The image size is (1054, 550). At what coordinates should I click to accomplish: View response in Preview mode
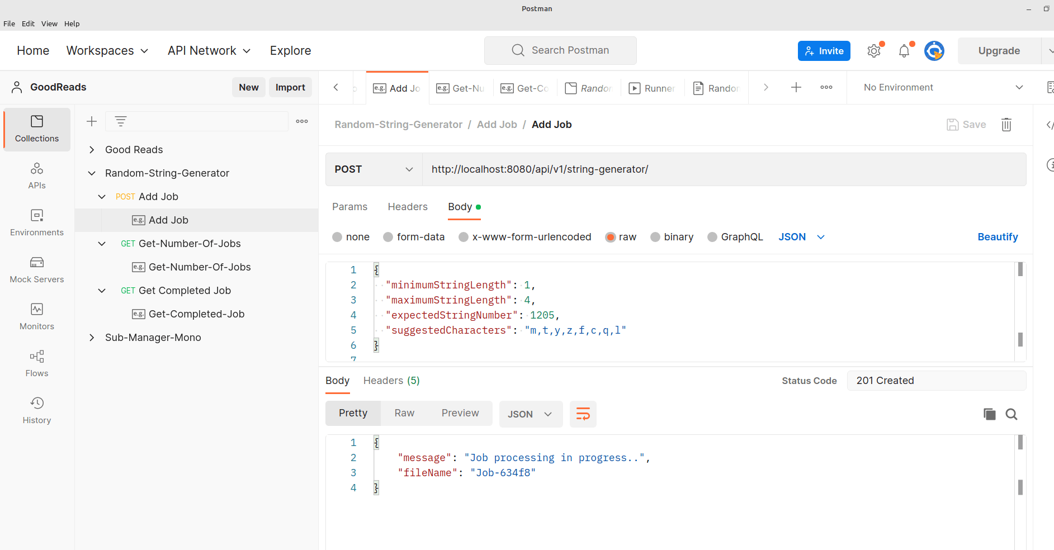tap(460, 413)
